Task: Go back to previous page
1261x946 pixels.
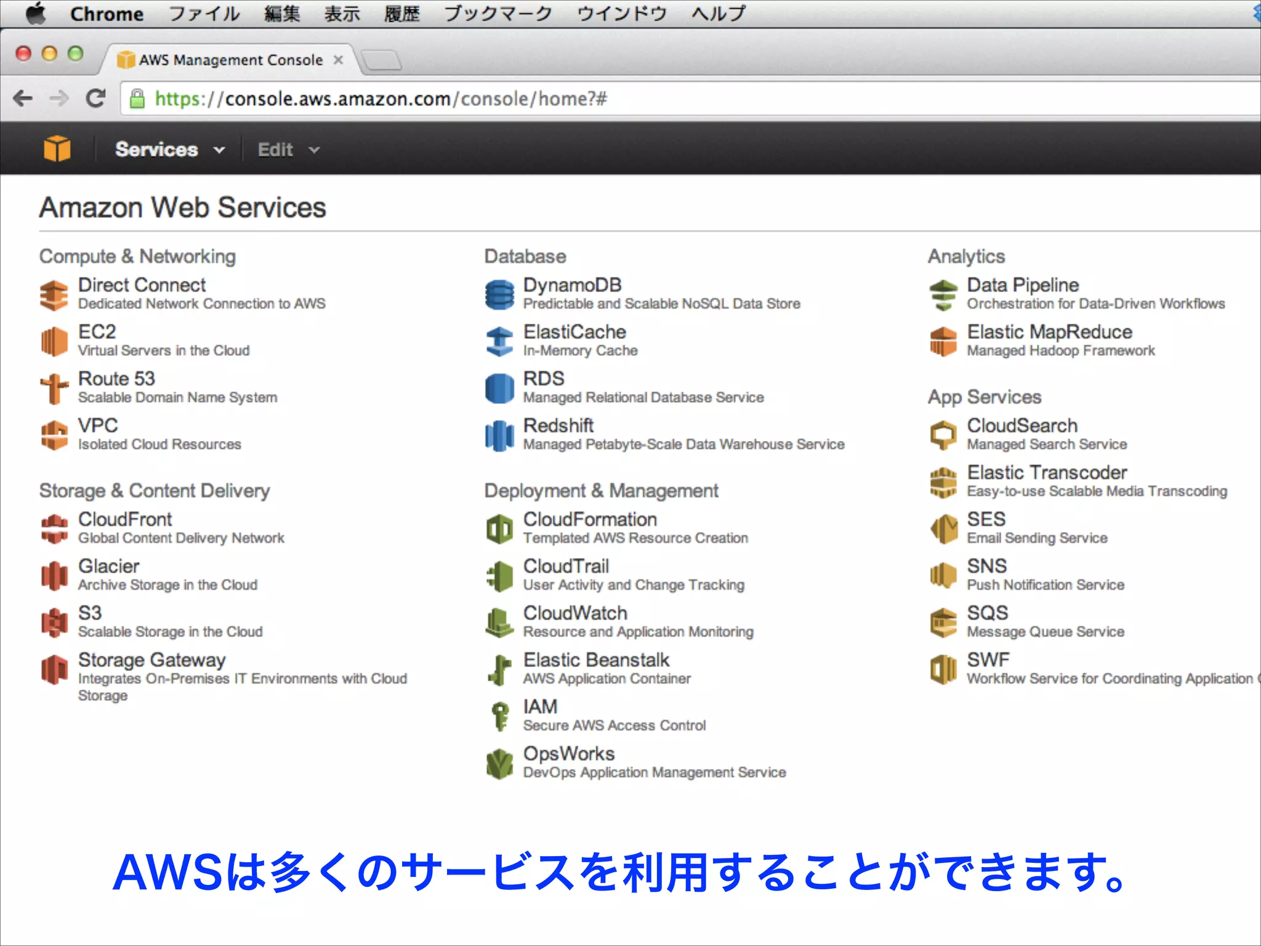Action: (x=23, y=99)
